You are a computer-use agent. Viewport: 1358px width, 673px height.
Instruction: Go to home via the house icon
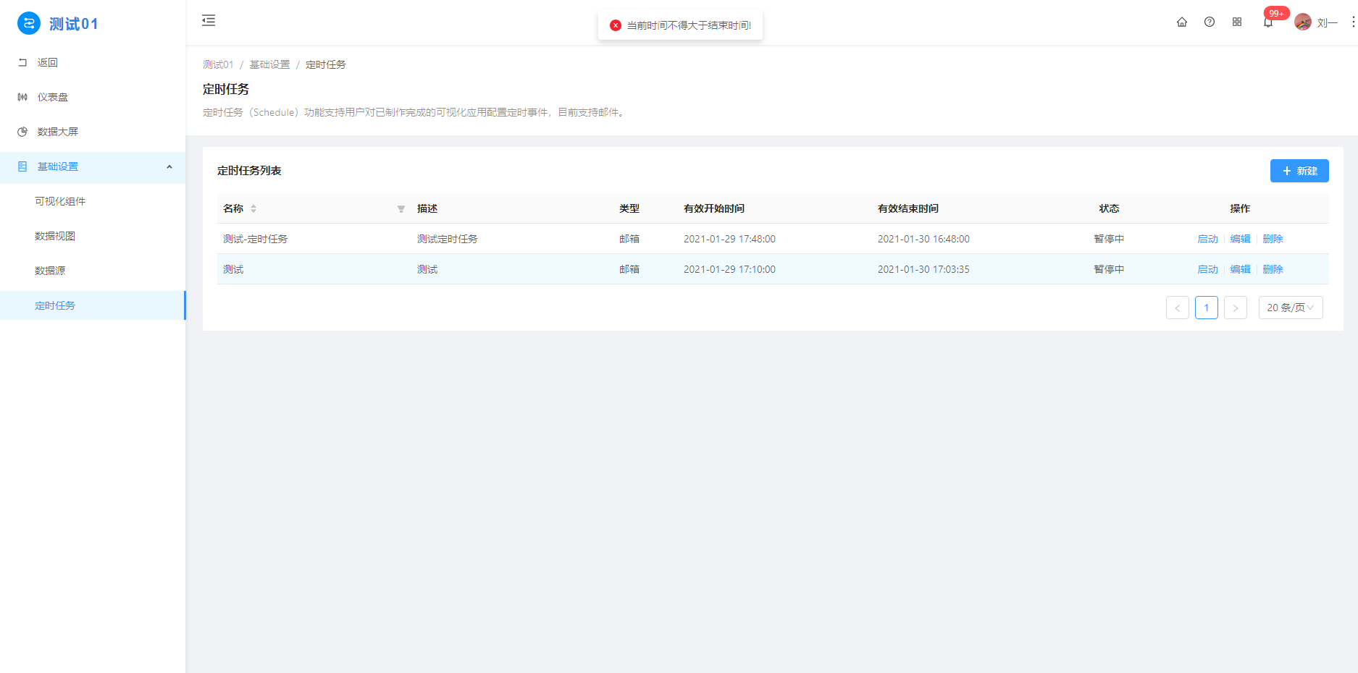click(x=1182, y=22)
